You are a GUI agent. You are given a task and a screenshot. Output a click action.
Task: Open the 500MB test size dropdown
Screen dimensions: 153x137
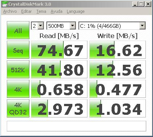tap(61, 26)
